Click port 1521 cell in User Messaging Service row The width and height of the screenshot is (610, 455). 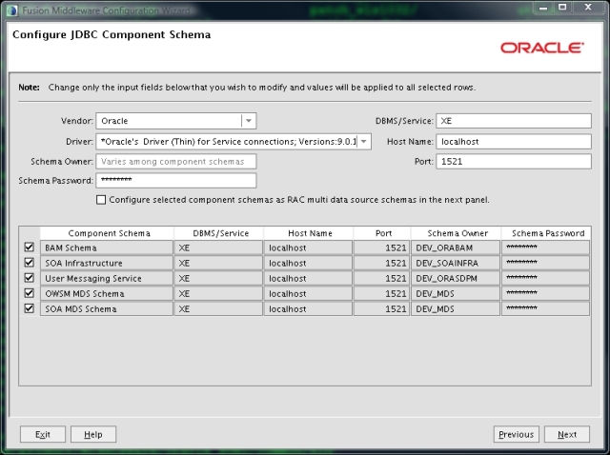tap(381, 278)
